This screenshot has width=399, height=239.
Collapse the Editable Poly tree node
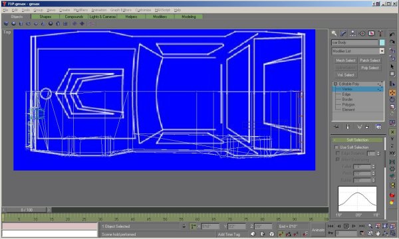tap(335, 84)
